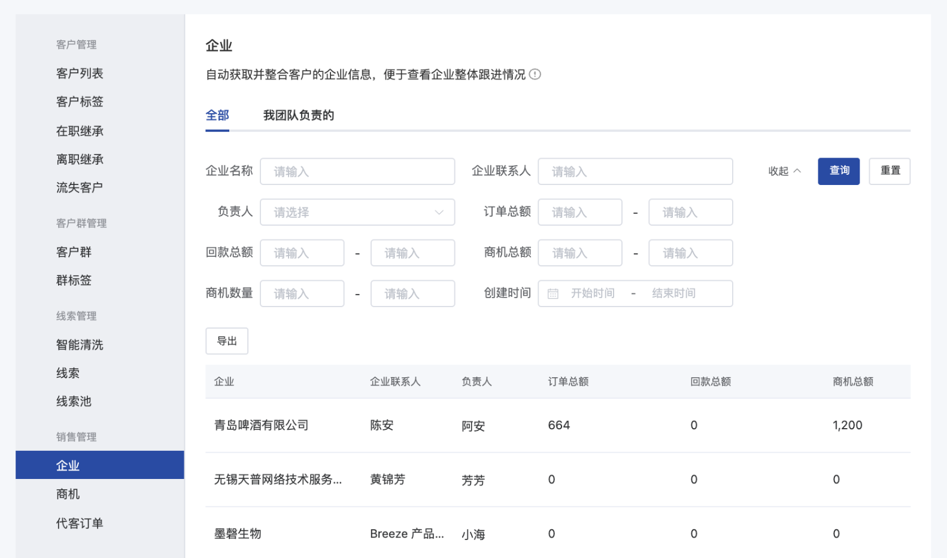Switch to the 全部 tab
This screenshot has width=947, height=558.
217,115
